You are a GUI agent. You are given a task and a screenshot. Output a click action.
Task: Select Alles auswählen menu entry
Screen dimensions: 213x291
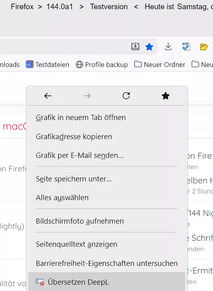coord(107,198)
